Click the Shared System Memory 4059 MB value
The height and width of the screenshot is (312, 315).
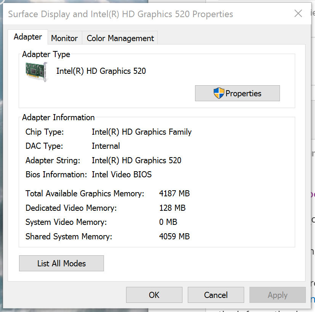174,237
